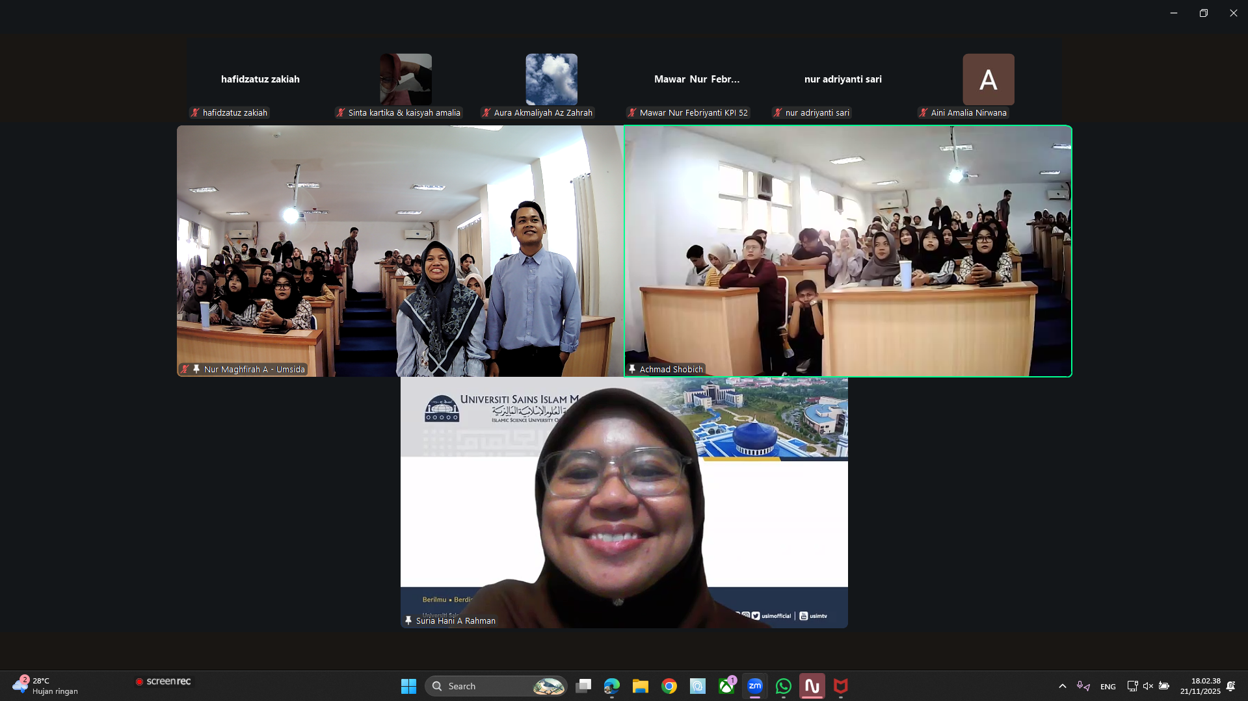The height and width of the screenshot is (701, 1248).
Task: Click the Windows Start button
Action: (408, 686)
